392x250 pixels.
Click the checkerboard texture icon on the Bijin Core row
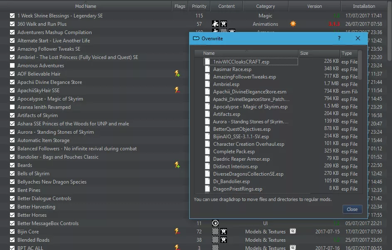(x=215, y=231)
